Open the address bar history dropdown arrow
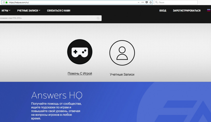This screenshot has width=211, height=122. (x=138, y=2)
